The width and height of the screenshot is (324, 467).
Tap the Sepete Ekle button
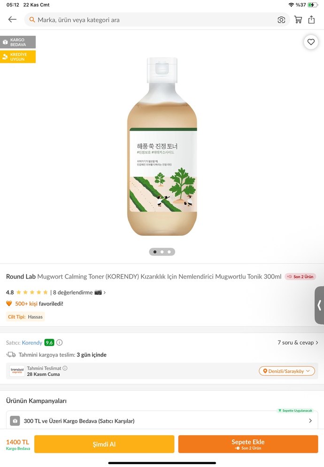tap(248, 444)
